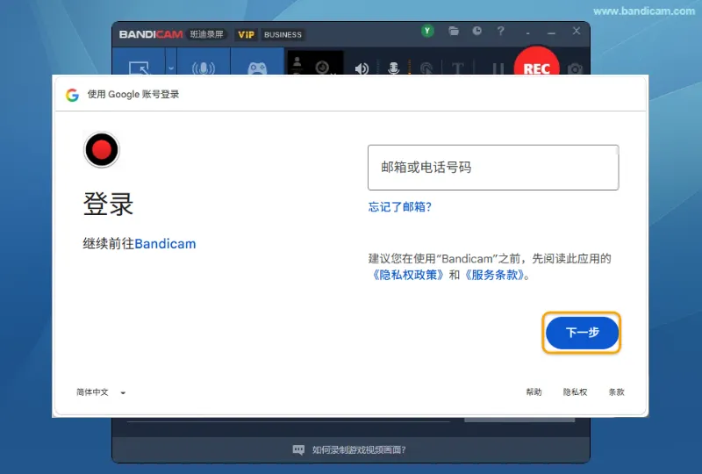Click the pause icon beside REC
The width and height of the screenshot is (702, 474).
point(498,68)
